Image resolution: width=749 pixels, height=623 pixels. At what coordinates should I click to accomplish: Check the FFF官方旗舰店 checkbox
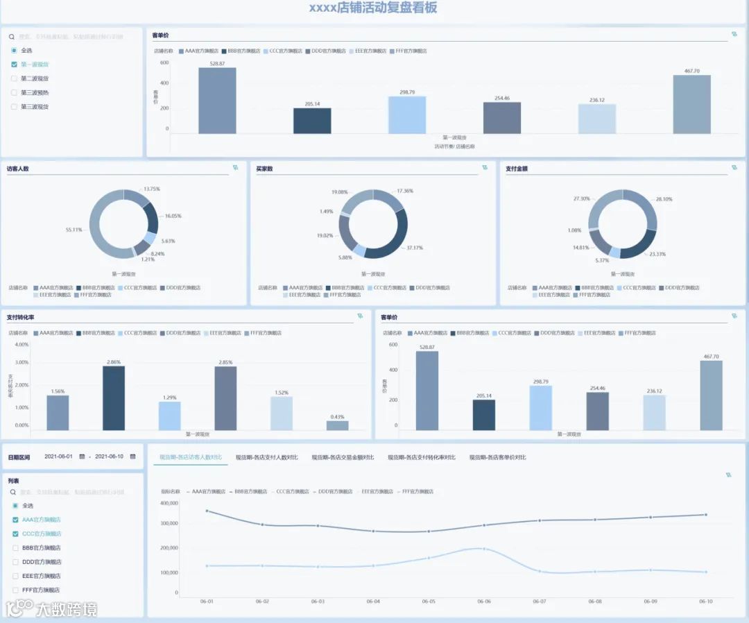[x=15, y=590]
